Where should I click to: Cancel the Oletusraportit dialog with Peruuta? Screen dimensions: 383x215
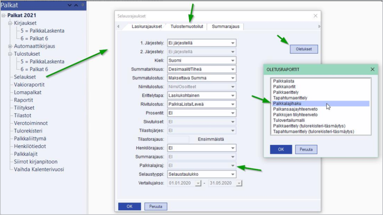pyautogui.click(x=306, y=149)
